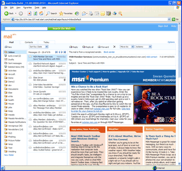
Task: Click the Sign Out link
Action: 163,26
